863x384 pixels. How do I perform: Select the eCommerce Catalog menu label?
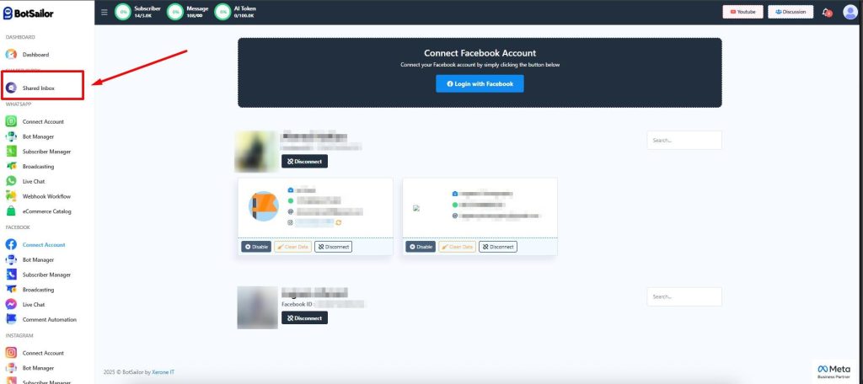pos(47,211)
